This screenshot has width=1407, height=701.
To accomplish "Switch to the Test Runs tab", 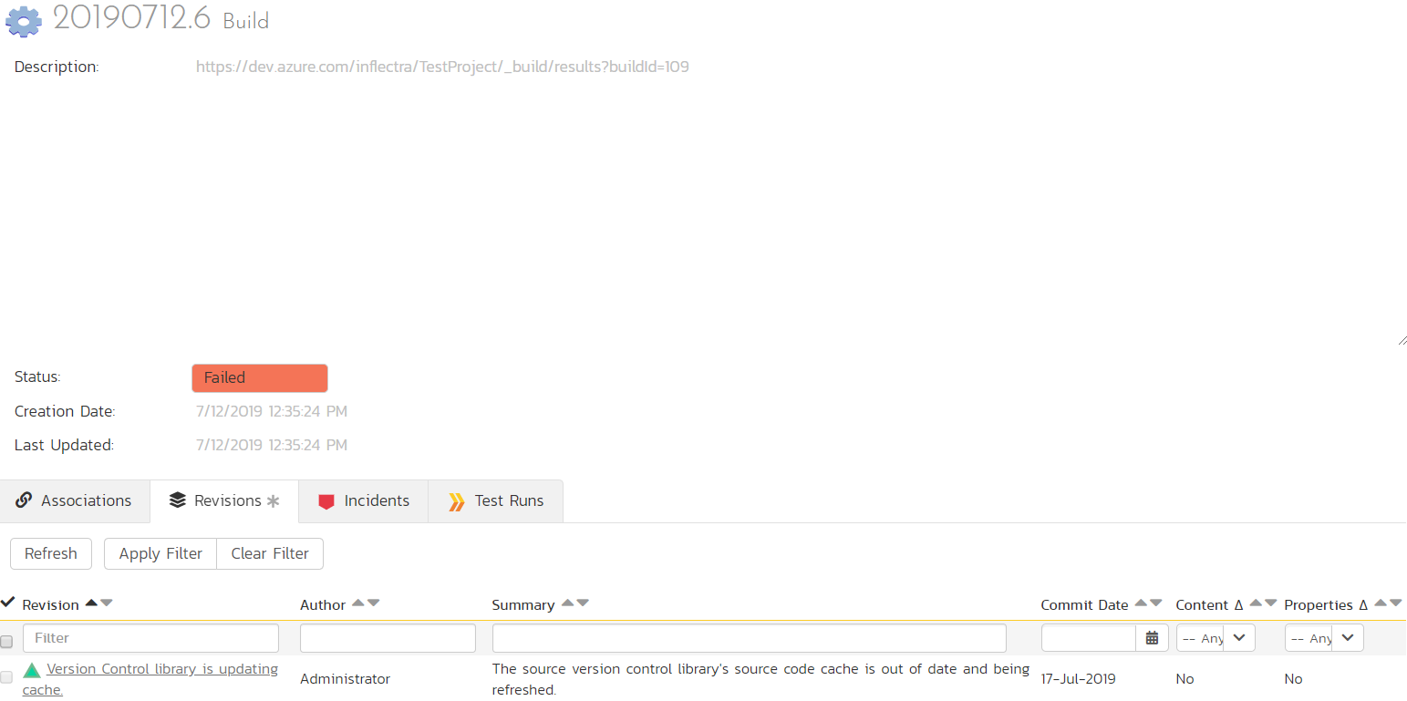I will 496,500.
